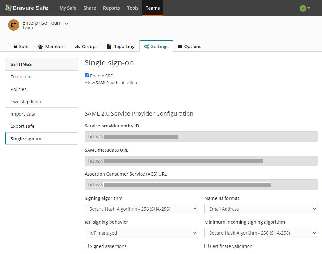
Task: Click the Assertion Consumer Service URL field
Action: (x=201, y=185)
